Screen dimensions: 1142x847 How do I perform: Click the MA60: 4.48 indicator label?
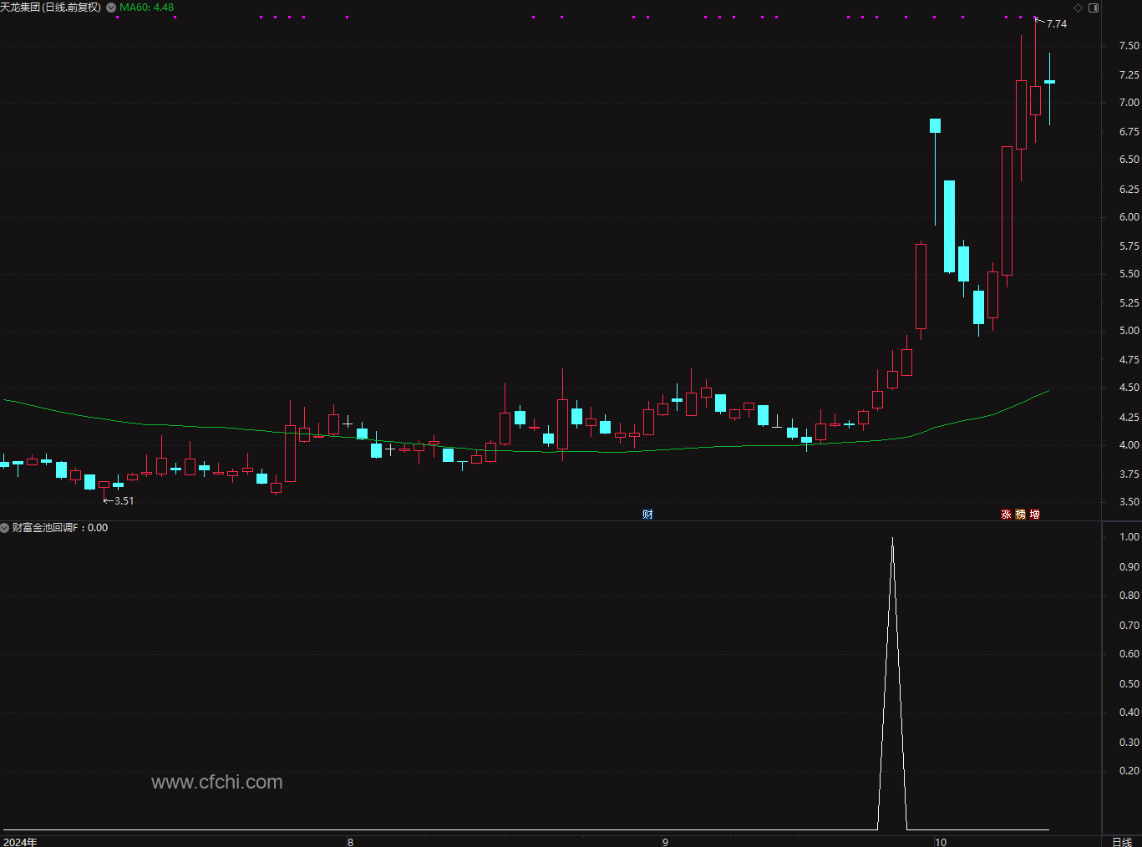[147, 8]
